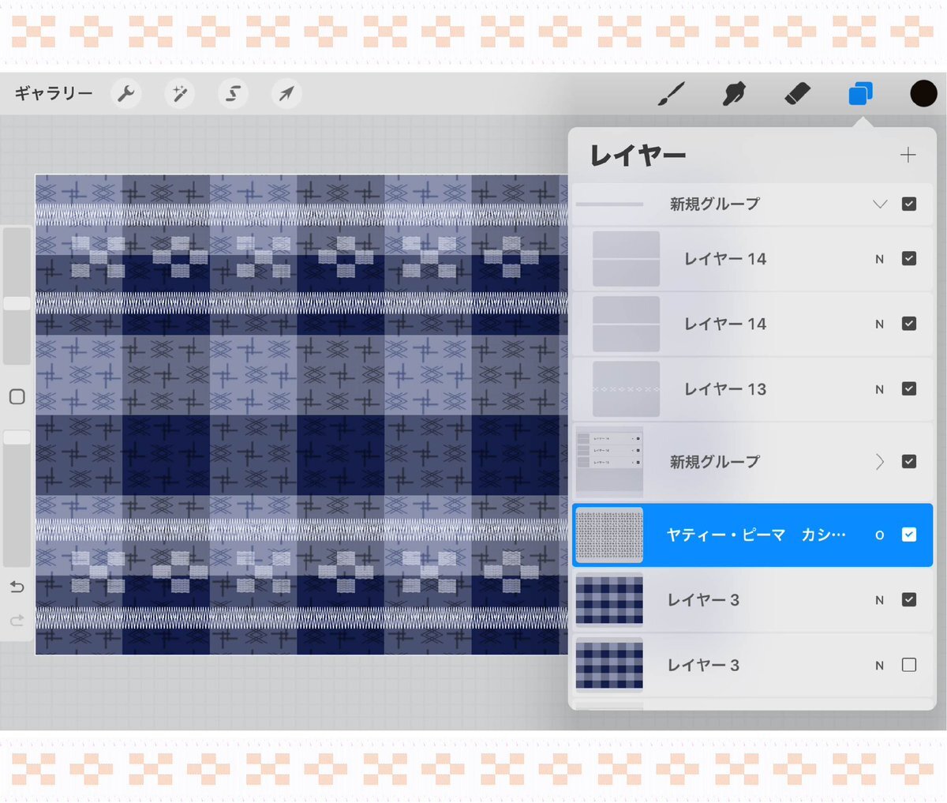Activate the Transform arrow tool
Viewport: 947px width, 803px height.
[286, 94]
